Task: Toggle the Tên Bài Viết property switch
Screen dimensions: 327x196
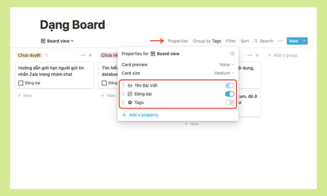Action: [229, 86]
